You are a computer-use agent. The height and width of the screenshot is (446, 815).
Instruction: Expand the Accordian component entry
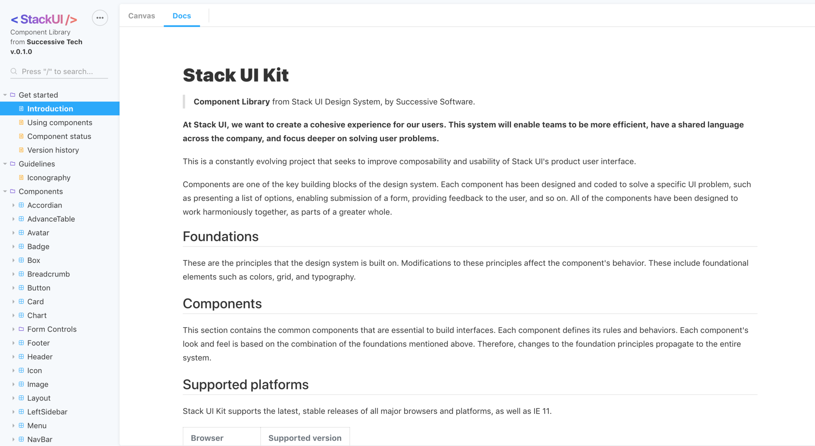pos(14,205)
